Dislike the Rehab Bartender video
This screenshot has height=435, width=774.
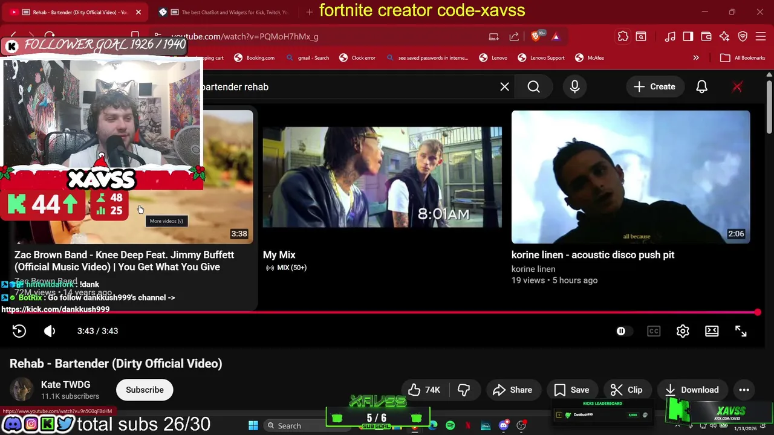(464, 390)
